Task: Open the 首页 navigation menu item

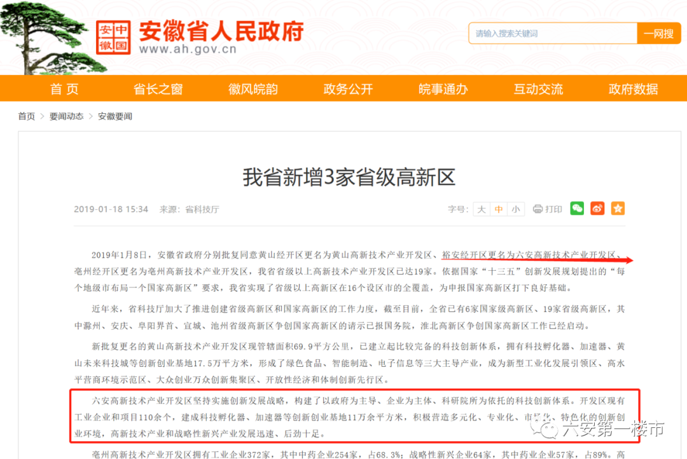Action: (64, 89)
